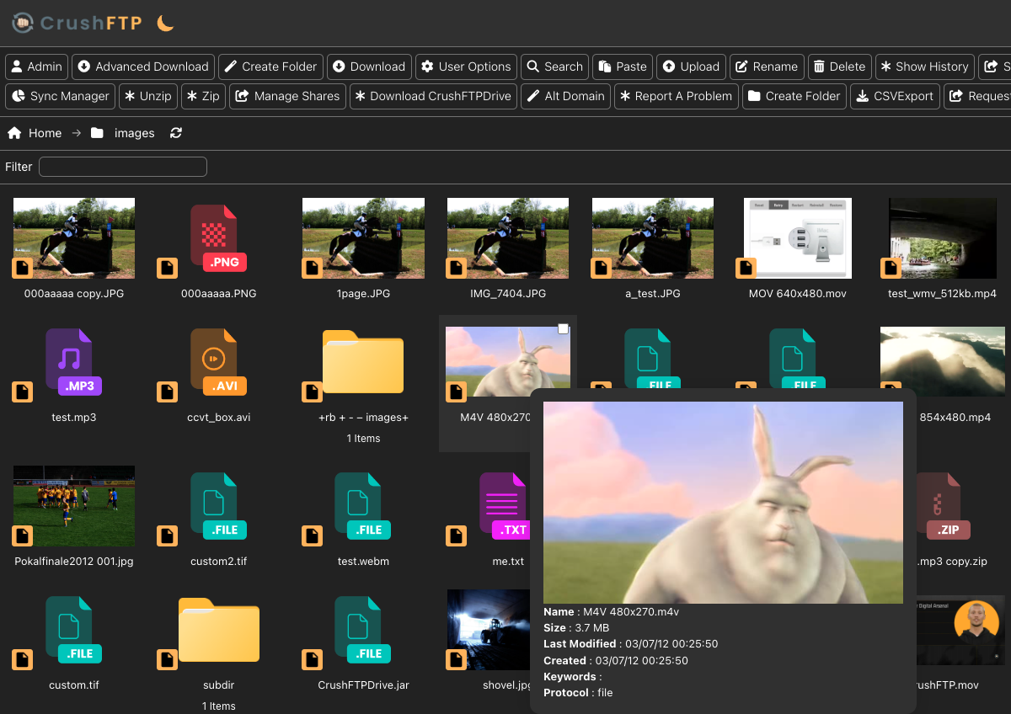This screenshot has width=1011, height=714.
Task: Show History of transfers
Action: pyautogui.click(x=925, y=67)
